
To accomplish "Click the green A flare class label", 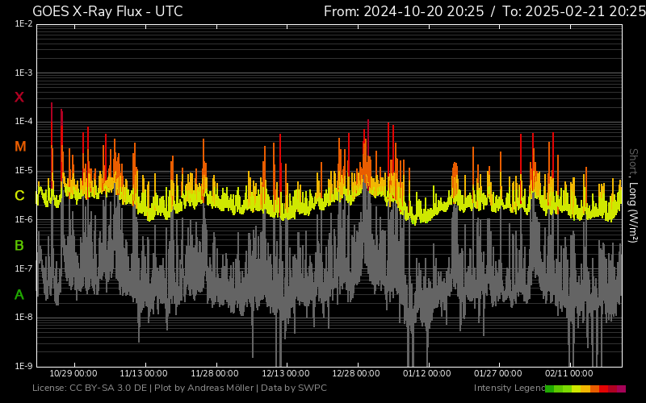I will pyautogui.click(x=19, y=295).
